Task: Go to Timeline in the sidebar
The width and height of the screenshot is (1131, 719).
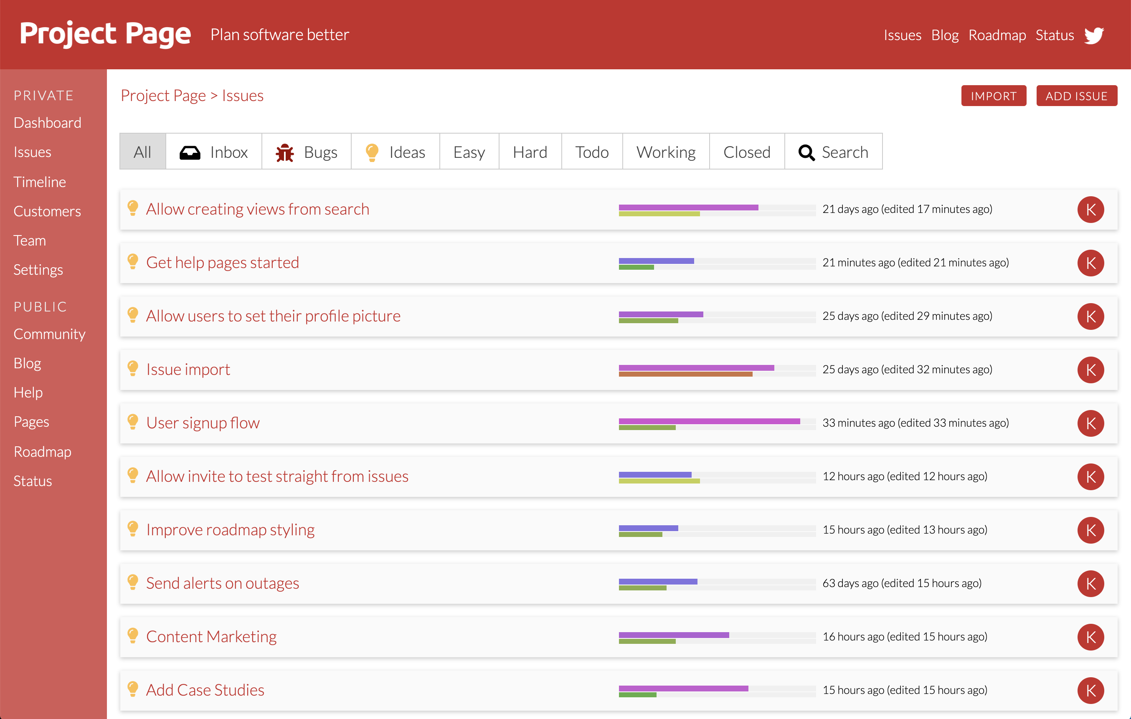Action: 39,182
